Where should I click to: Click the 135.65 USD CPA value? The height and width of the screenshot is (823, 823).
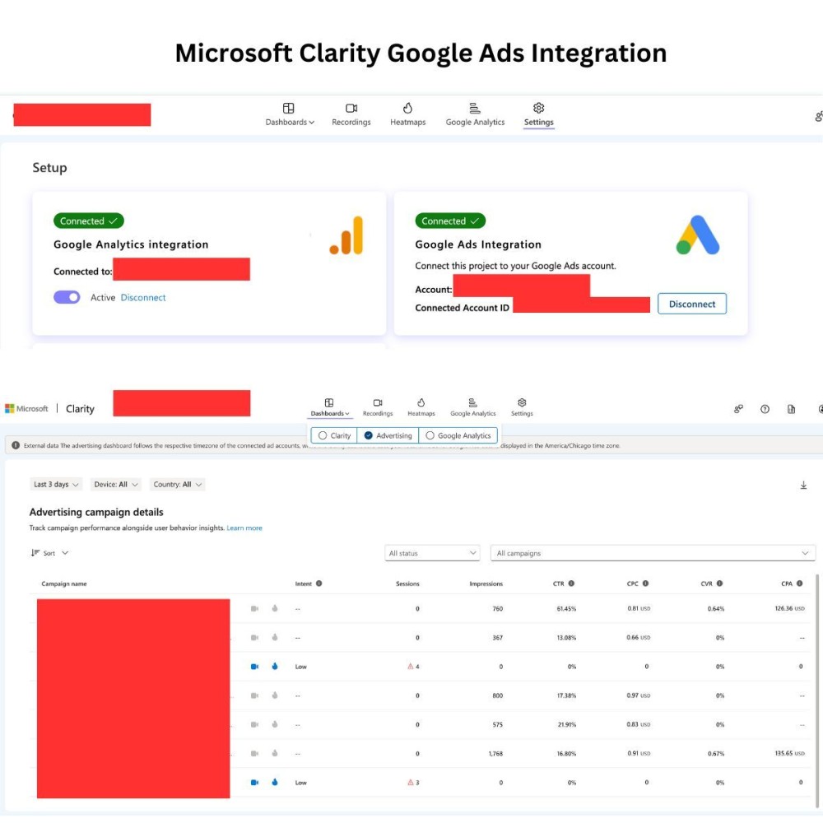[x=789, y=753]
